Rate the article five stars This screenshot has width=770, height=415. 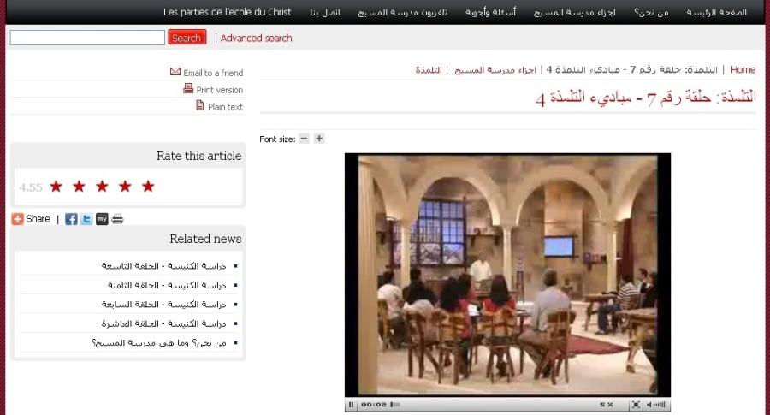[x=148, y=187]
